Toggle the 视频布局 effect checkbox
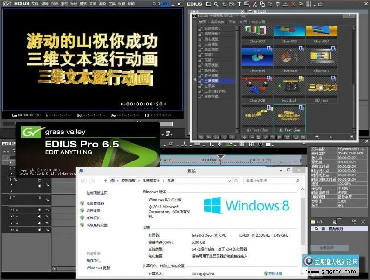370x280 pixels. [x=316, y=229]
